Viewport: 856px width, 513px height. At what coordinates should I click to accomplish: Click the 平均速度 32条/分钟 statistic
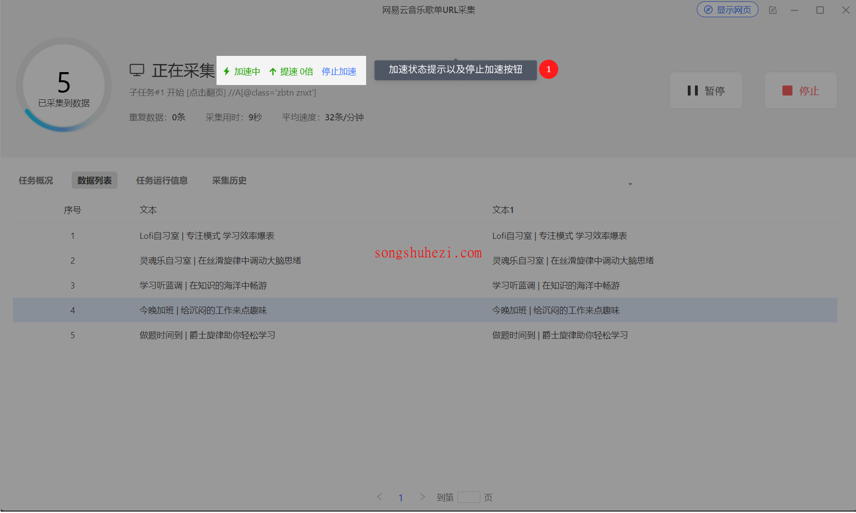(x=323, y=117)
